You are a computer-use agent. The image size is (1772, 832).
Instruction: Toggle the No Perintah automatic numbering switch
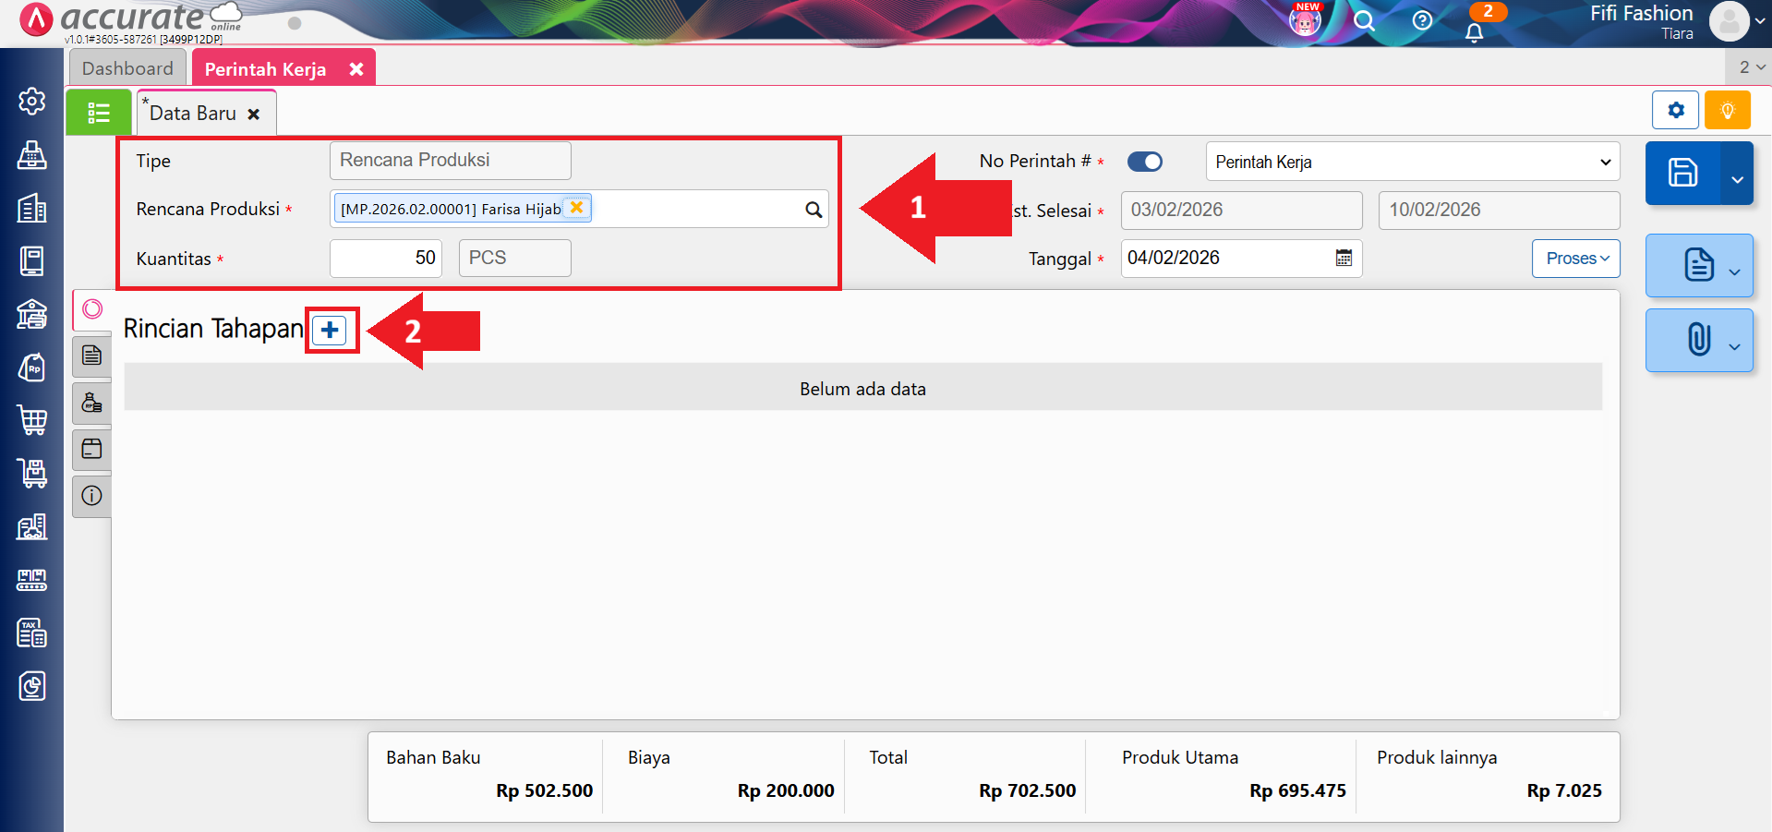pyautogui.click(x=1145, y=162)
